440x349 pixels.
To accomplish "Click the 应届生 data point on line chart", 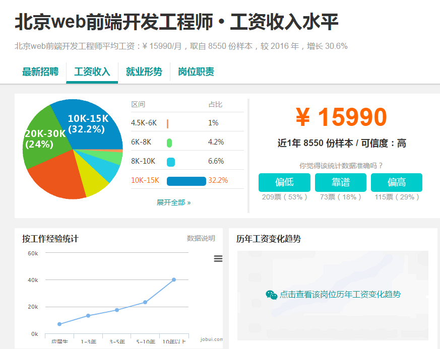I will tap(59, 324).
